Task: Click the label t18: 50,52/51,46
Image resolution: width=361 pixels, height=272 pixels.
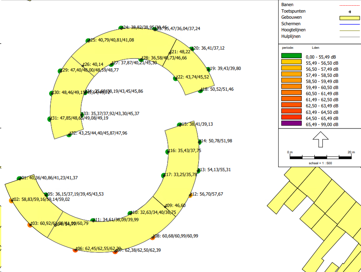Action: point(217,89)
